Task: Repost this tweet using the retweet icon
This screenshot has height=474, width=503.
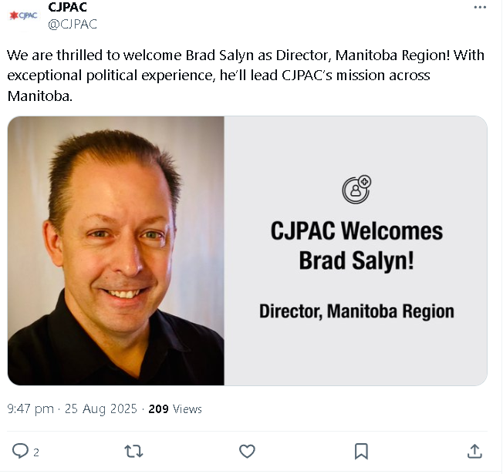Action: click(133, 451)
